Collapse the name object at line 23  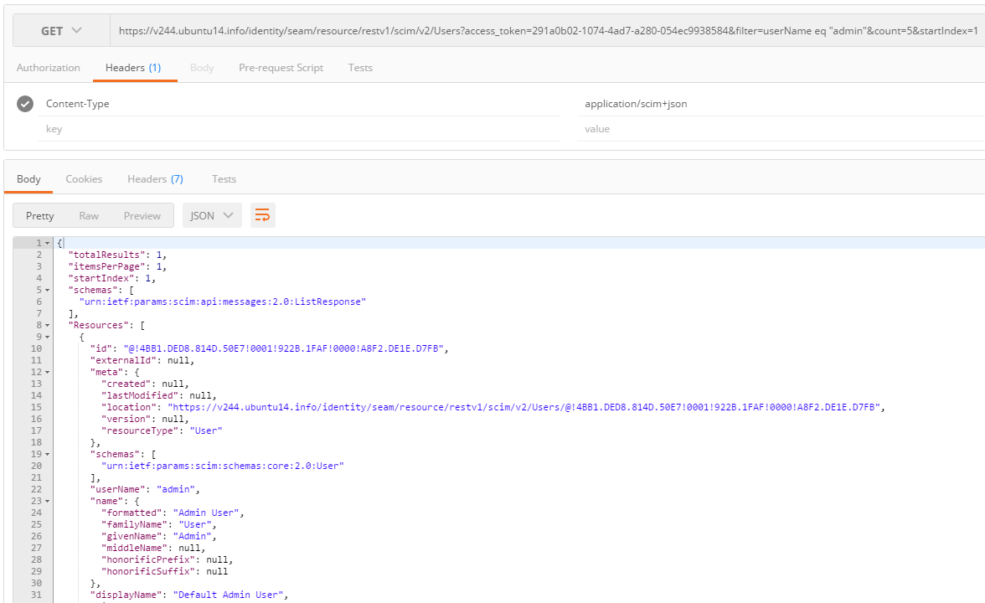[x=48, y=501]
